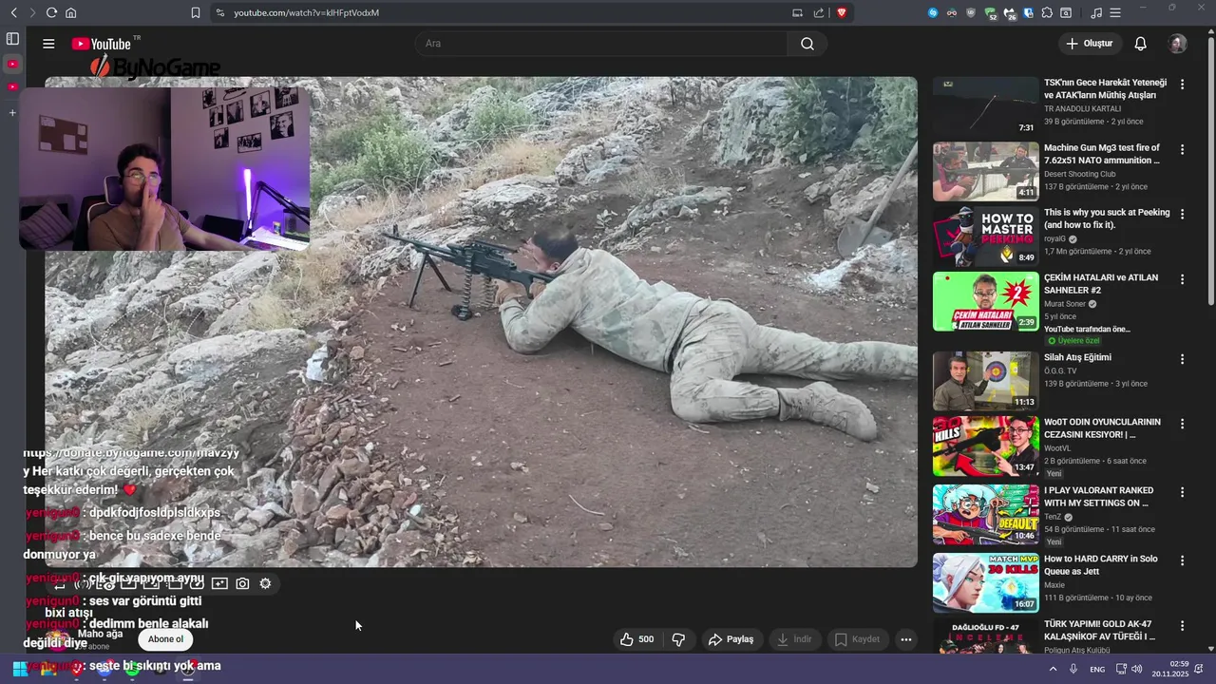Open the screenshot camera icon in overlay toolbar
This screenshot has height=684, width=1216.
click(x=242, y=583)
